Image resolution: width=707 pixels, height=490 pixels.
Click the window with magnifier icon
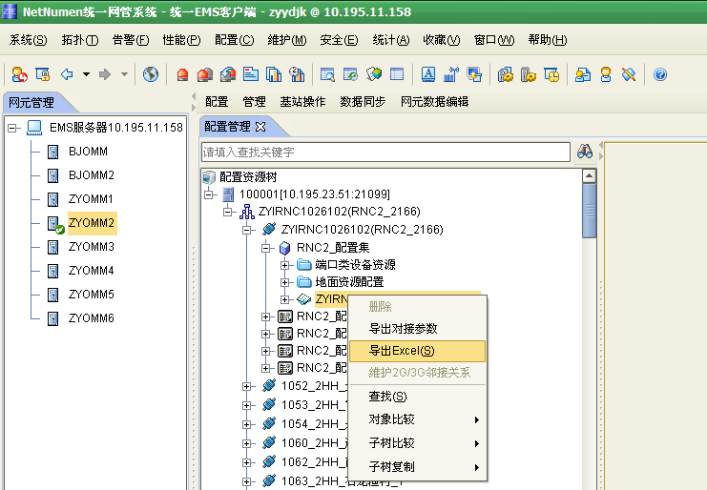point(327,74)
